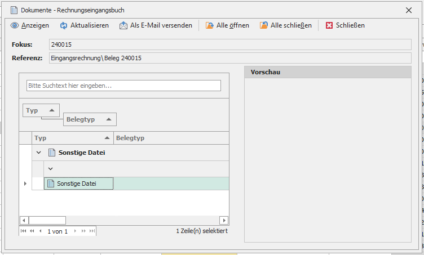This screenshot has width=424, height=255.
Task: Focus the search text input field
Action: pos(123,86)
